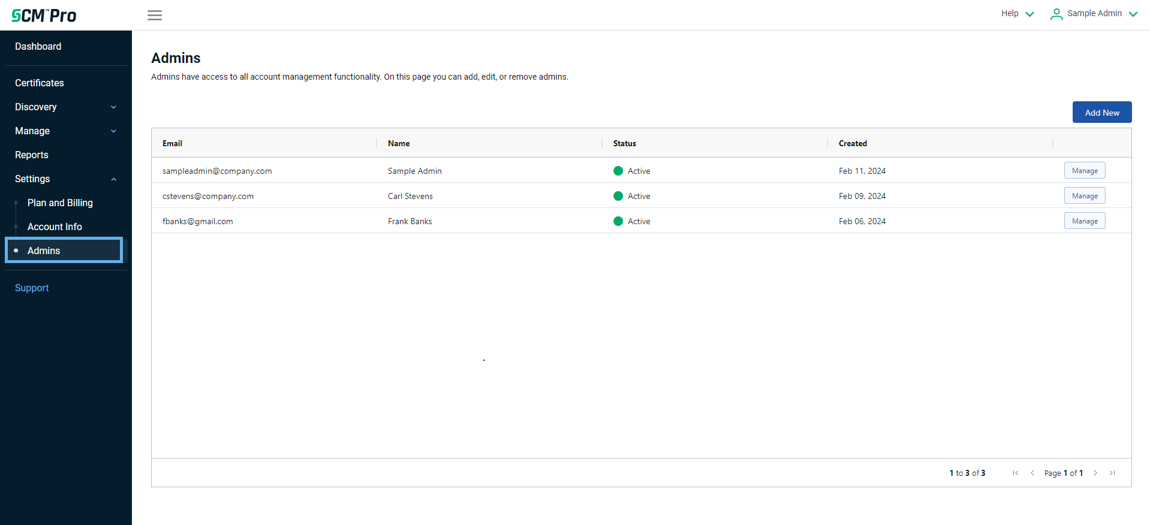Sort by the Status column header
Viewport: 1150px width, 525px height.
[x=625, y=143]
